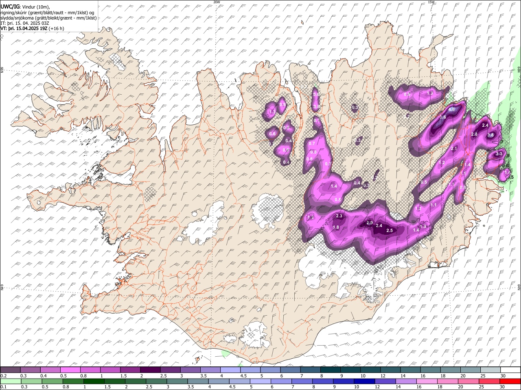Click the '3.6' snowfall value on the map
The height and width of the screenshot is (390, 521).
point(443,117)
